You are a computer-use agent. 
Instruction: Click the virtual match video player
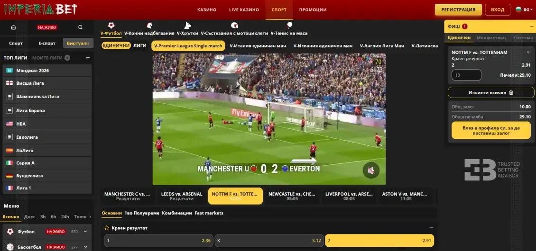click(269, 119)
